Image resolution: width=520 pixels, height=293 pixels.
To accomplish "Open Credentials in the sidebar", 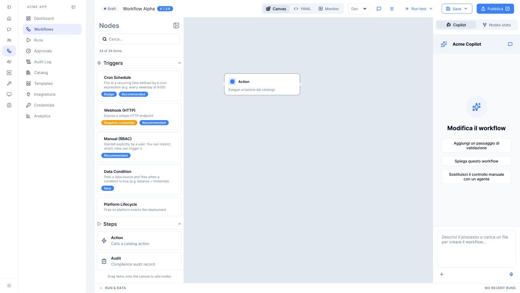I will [52, 105].
